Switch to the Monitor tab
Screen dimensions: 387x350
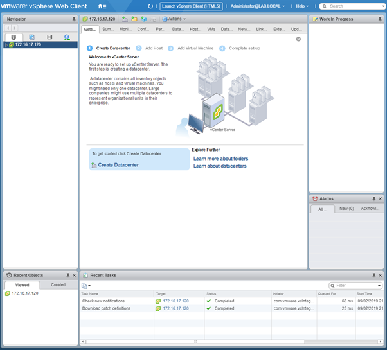coord(125,29)
